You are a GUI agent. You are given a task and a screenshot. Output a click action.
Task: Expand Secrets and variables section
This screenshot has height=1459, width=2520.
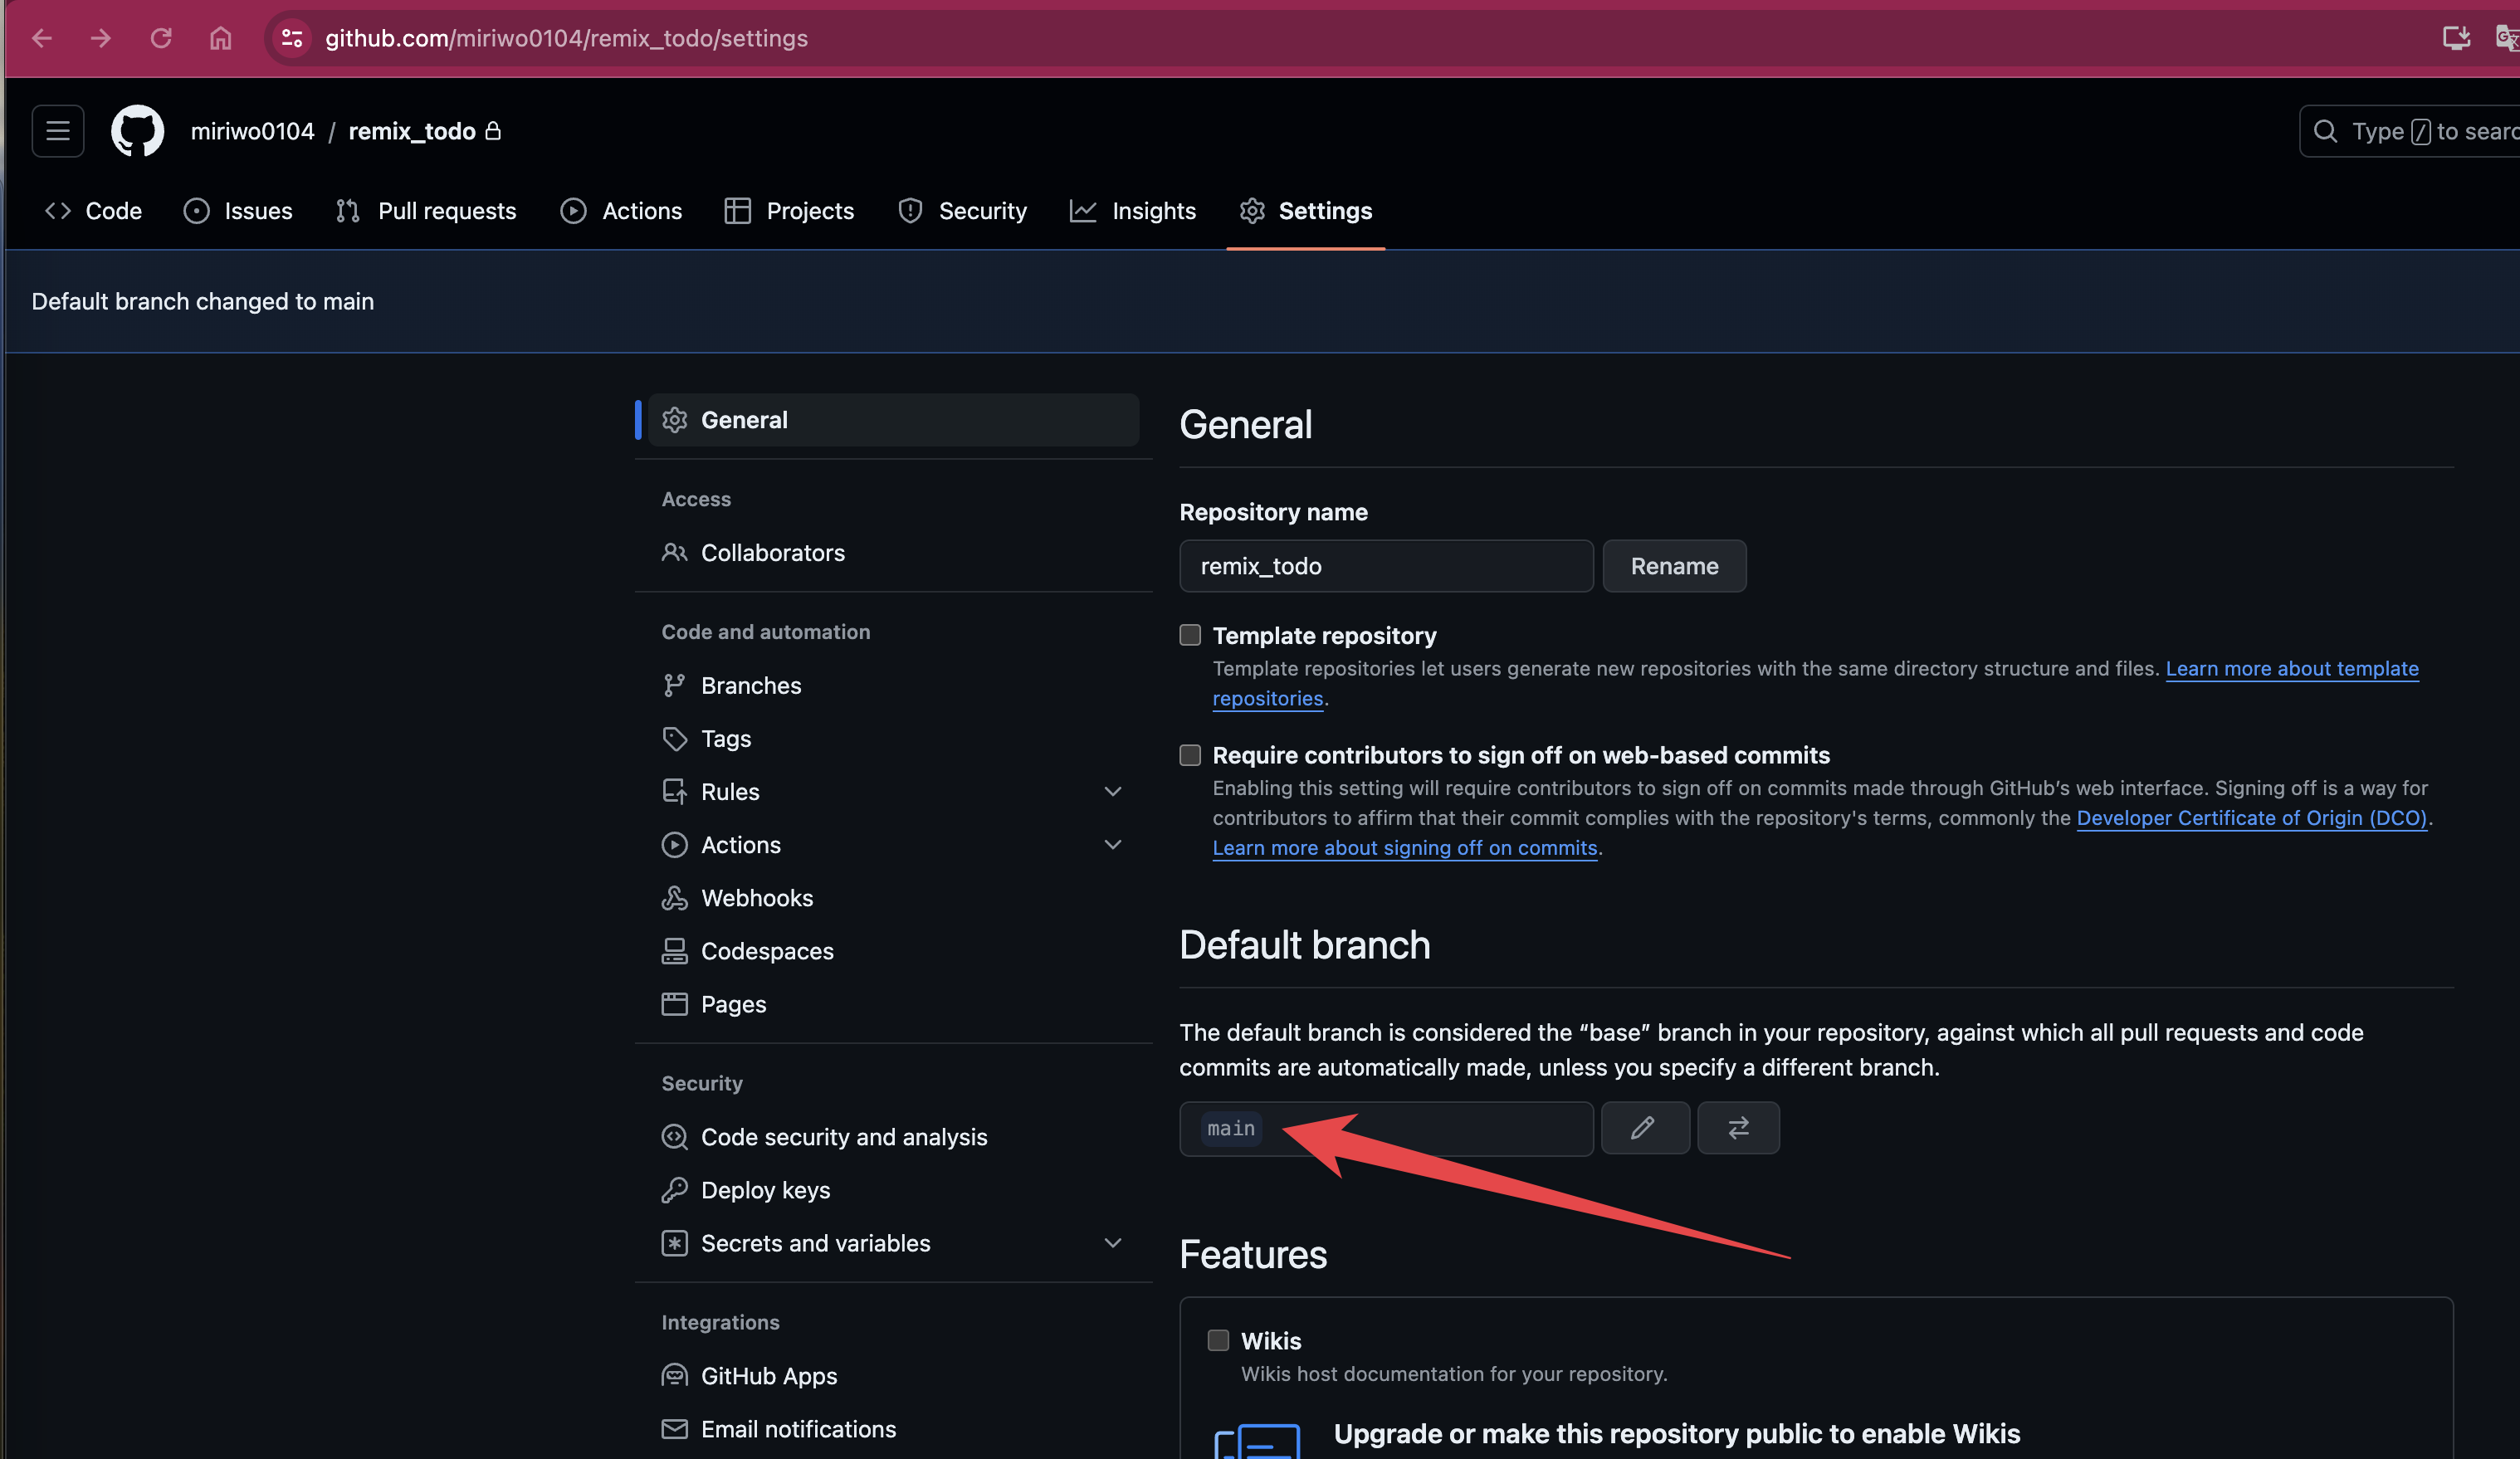click(1112, 1243)
